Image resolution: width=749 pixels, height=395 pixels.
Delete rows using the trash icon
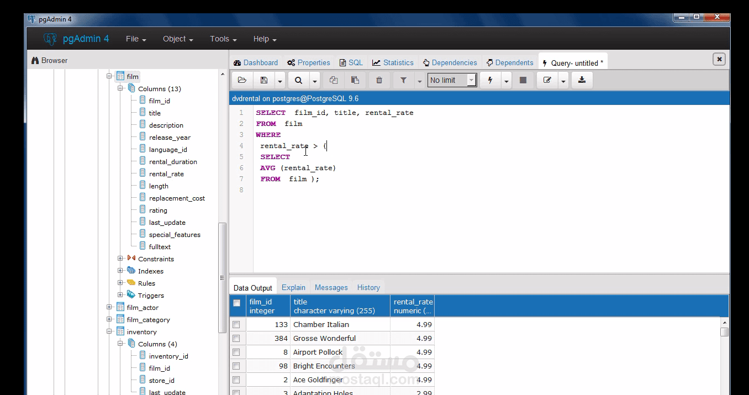[379, 80]
